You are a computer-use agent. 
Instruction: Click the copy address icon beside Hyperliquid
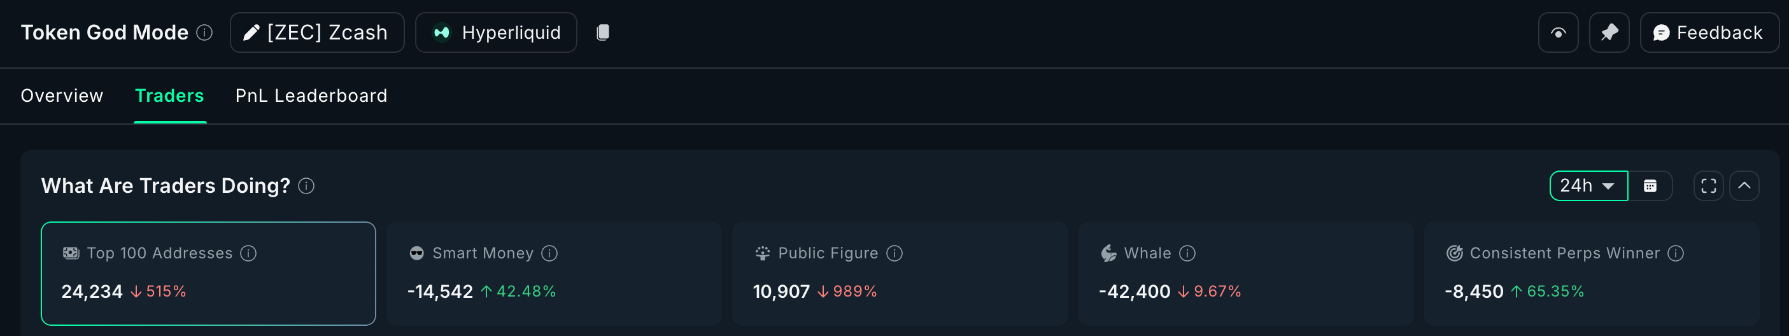point(603,32)
